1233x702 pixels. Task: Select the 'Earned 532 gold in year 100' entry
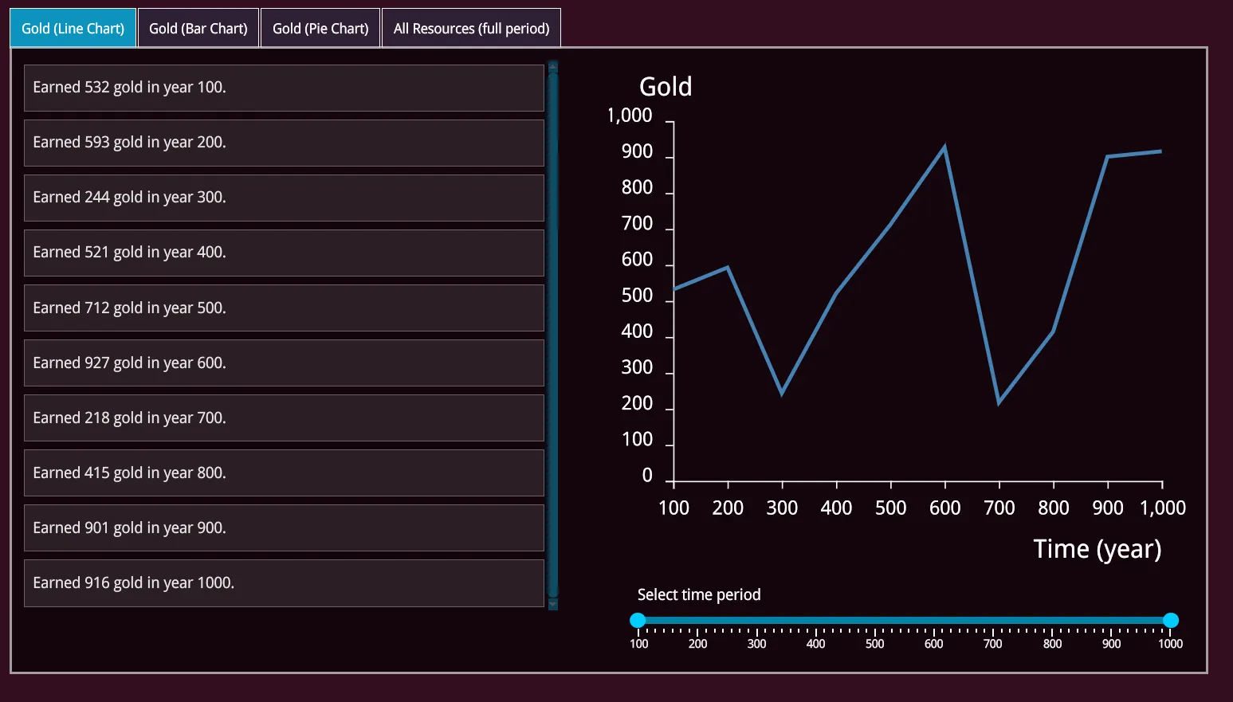pos(284,88)
